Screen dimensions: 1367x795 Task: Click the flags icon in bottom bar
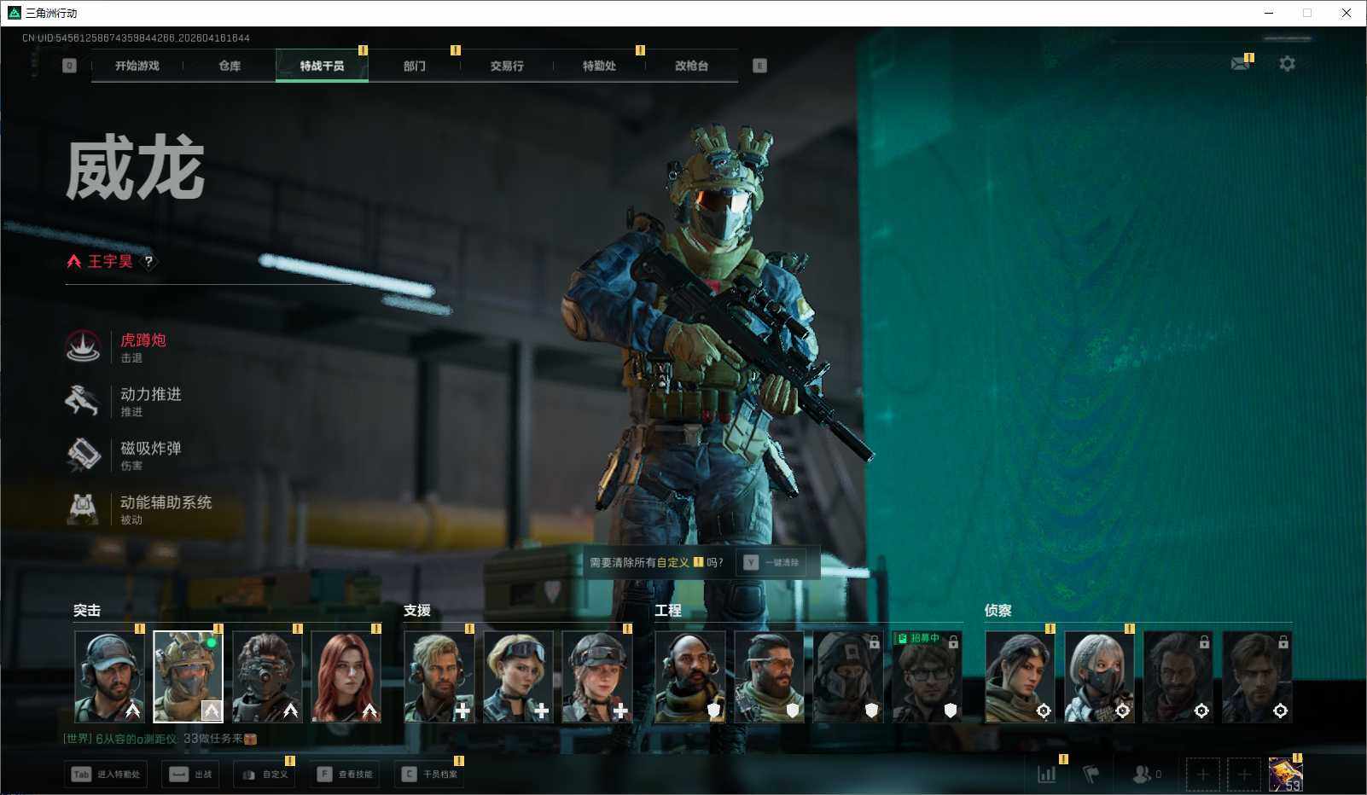pyautogui.click(x=1091, y=775)
